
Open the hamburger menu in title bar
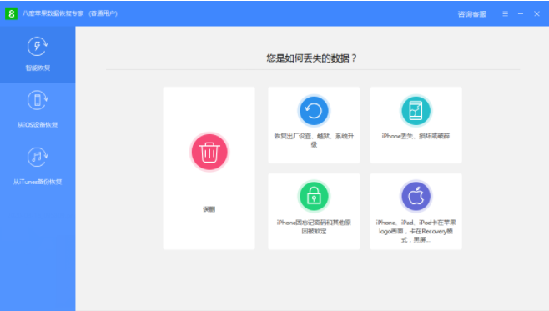506,13
